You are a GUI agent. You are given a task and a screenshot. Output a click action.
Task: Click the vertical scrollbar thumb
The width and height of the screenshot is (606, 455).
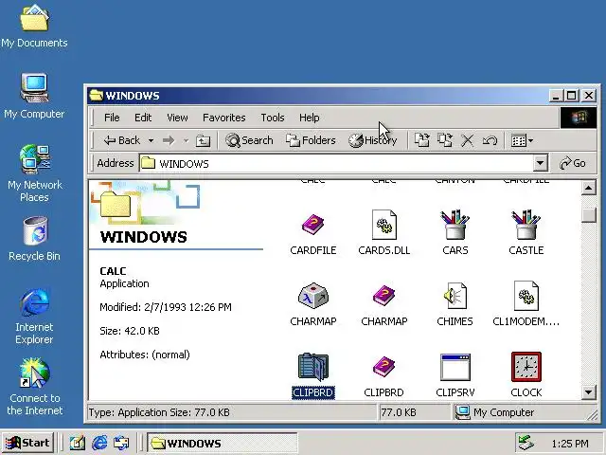(x=589, y=215)
